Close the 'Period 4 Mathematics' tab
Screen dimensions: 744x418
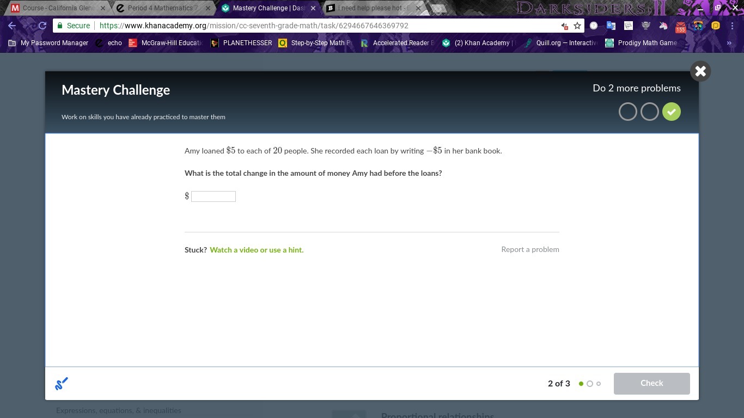(208, 8)
